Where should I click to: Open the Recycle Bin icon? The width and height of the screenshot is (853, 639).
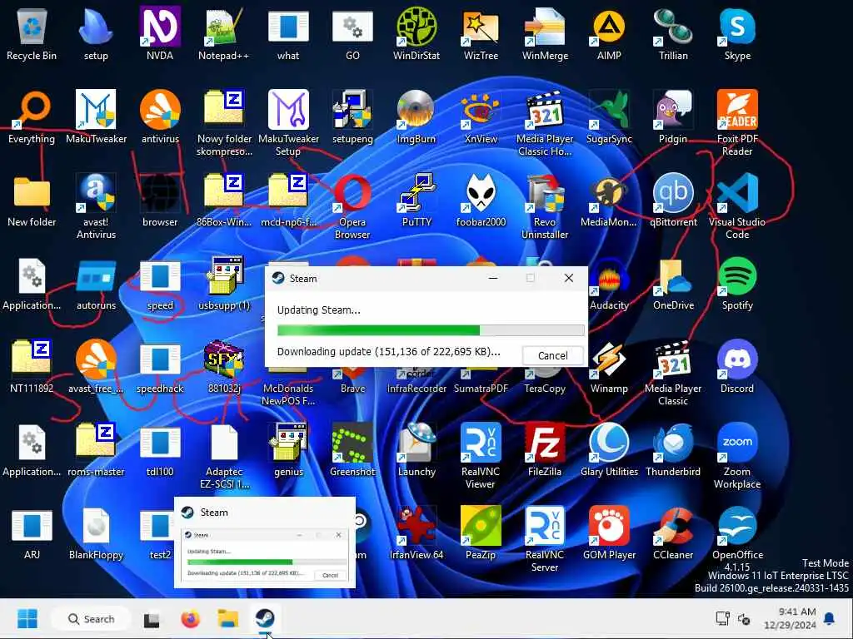pyautogui.click(x=32, y=34)
